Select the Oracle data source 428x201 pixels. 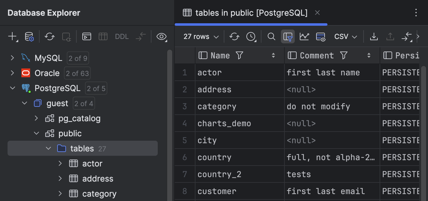47,73
